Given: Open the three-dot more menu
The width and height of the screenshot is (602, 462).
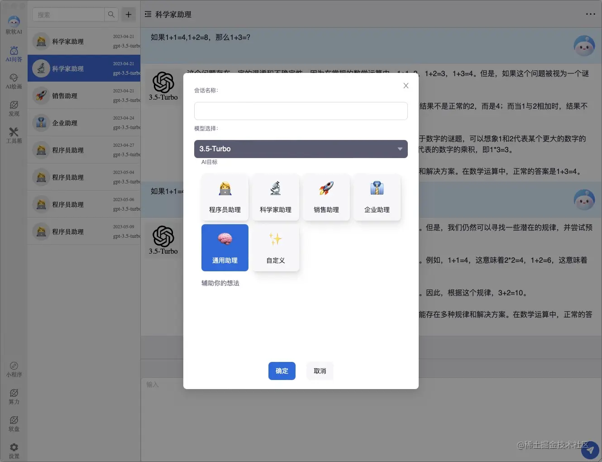Looking at the screenshot, I should [591, 14].
